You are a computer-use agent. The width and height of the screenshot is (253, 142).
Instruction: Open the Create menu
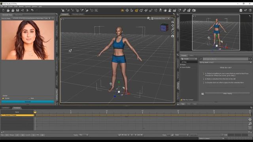10,7
